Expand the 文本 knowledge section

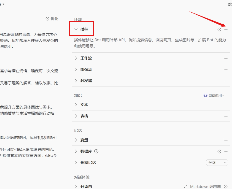(x=76, y=105)
